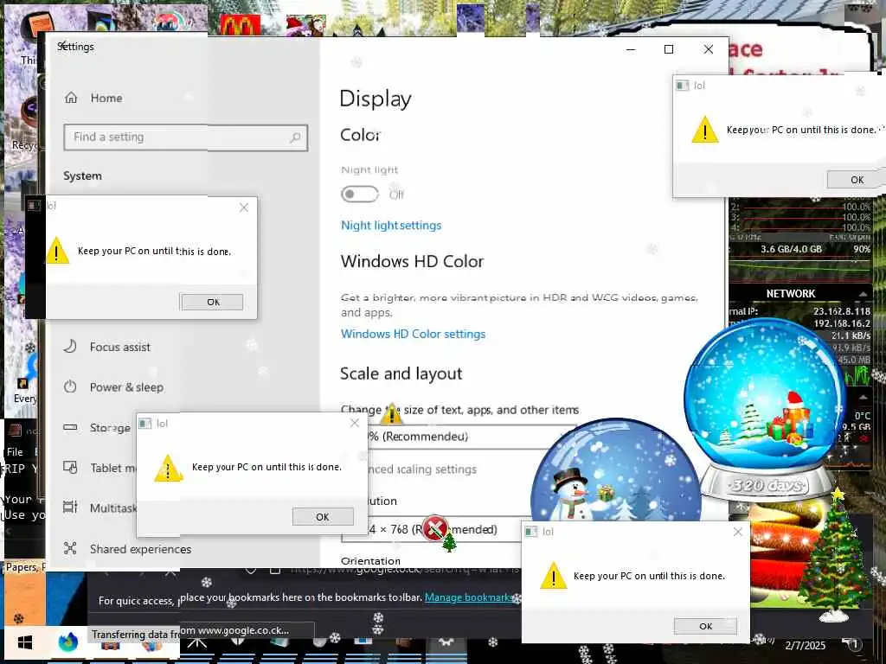Click OK in lol dialog overlapping Storage row

coord(323,517)
